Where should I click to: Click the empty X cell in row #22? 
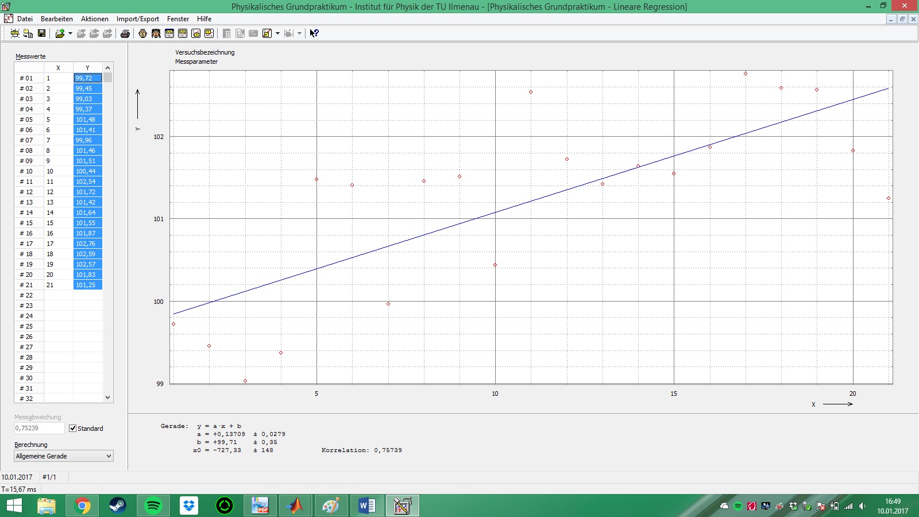coord(58,295)
